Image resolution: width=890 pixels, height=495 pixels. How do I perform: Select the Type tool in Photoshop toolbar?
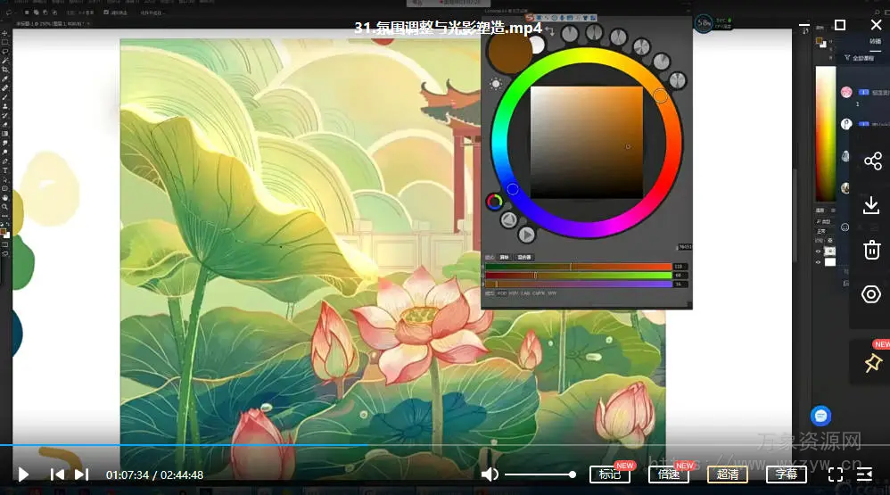(x=5, y=169)
